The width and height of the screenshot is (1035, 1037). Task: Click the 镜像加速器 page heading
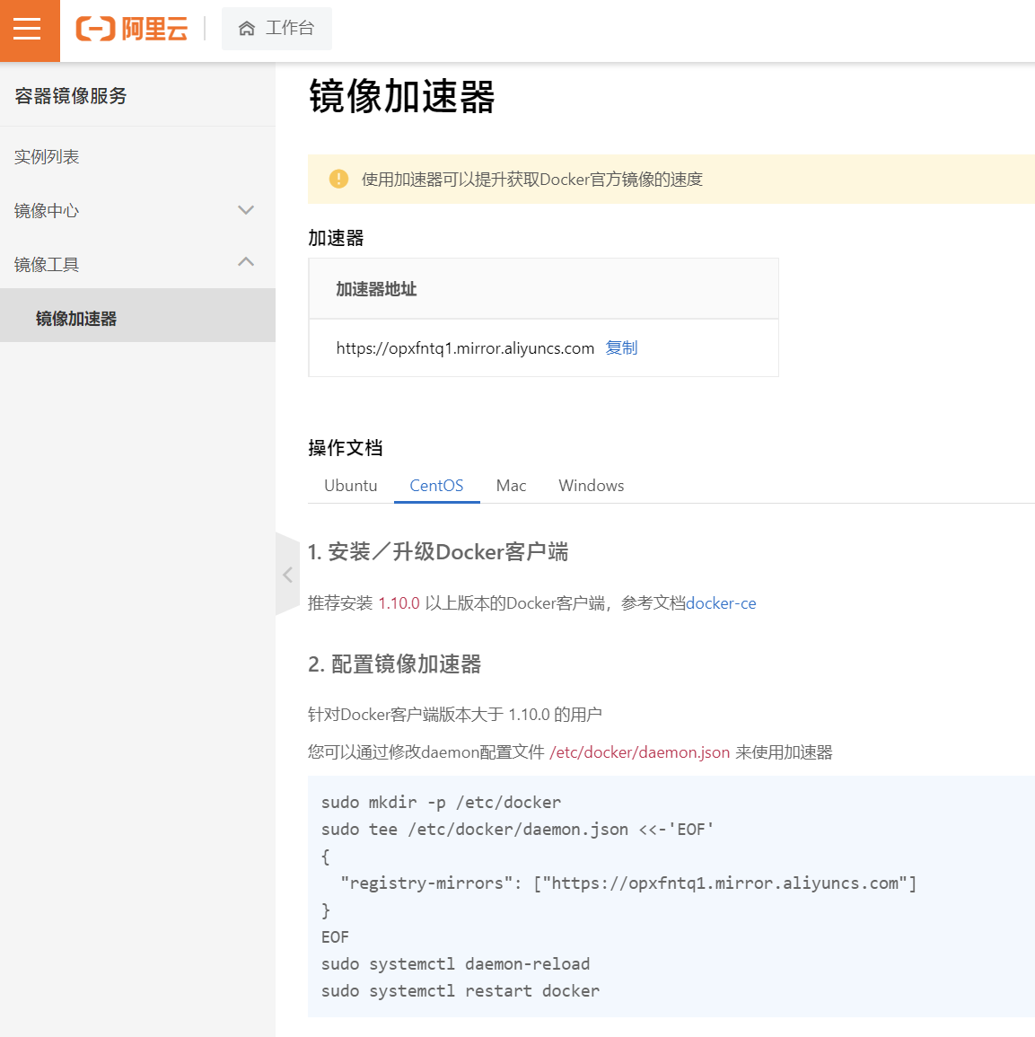click(x=401, y=97)
